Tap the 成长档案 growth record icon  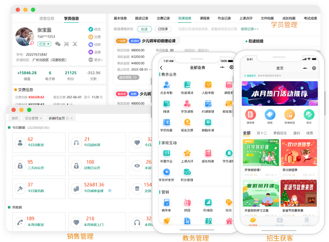208,153
